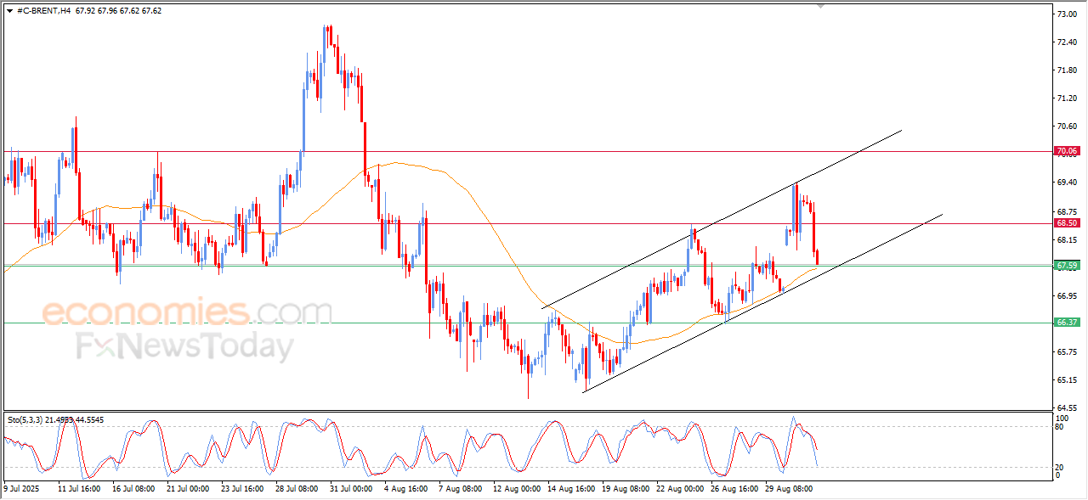Click the green 67.59 current price tag
Screen dimensions: 1088x500
(1066, 266)
